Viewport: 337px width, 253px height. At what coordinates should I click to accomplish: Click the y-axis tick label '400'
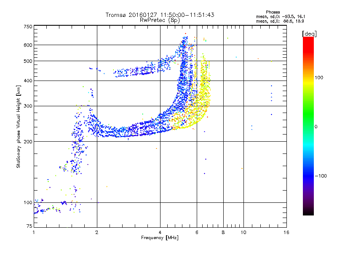click(28, 81)
